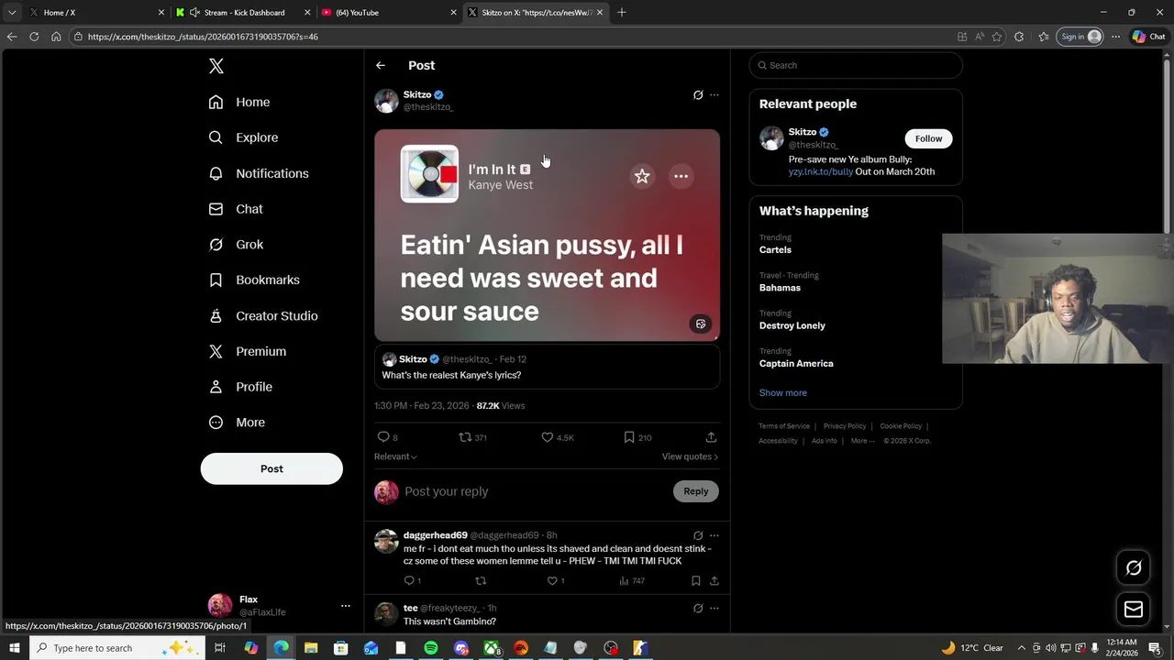Click View quotes link
The height and width of the screenshot is (660, 1174).
pos(690,456)
